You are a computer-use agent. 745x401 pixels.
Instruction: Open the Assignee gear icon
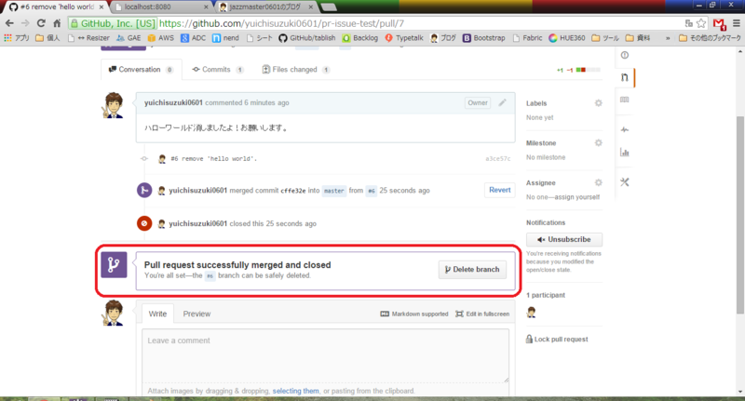[x=598, y=182]
